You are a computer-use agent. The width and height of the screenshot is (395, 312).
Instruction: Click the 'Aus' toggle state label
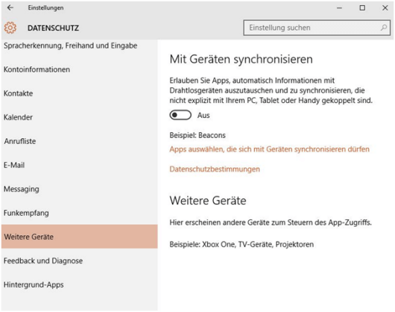click(203, 116)
